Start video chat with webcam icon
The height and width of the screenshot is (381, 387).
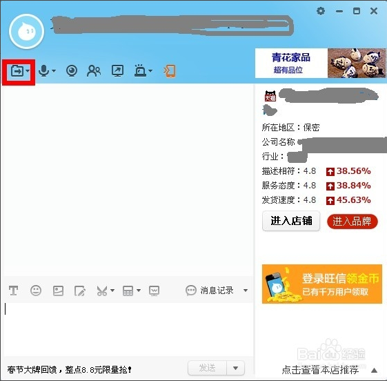[72, 71]
